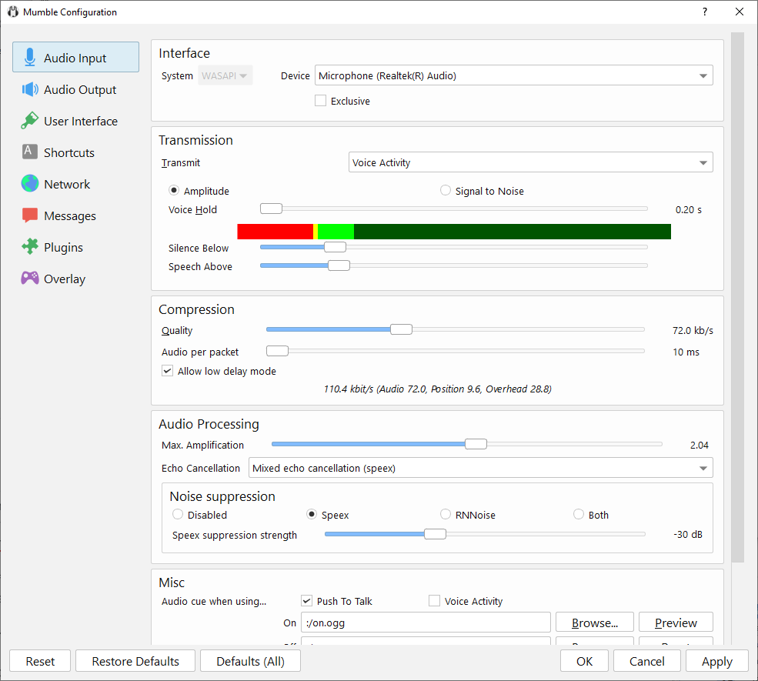This screenshot has height=681, width=758.
Task: Open the Audio Output speaker icon
Action: [x=30, y=89]
